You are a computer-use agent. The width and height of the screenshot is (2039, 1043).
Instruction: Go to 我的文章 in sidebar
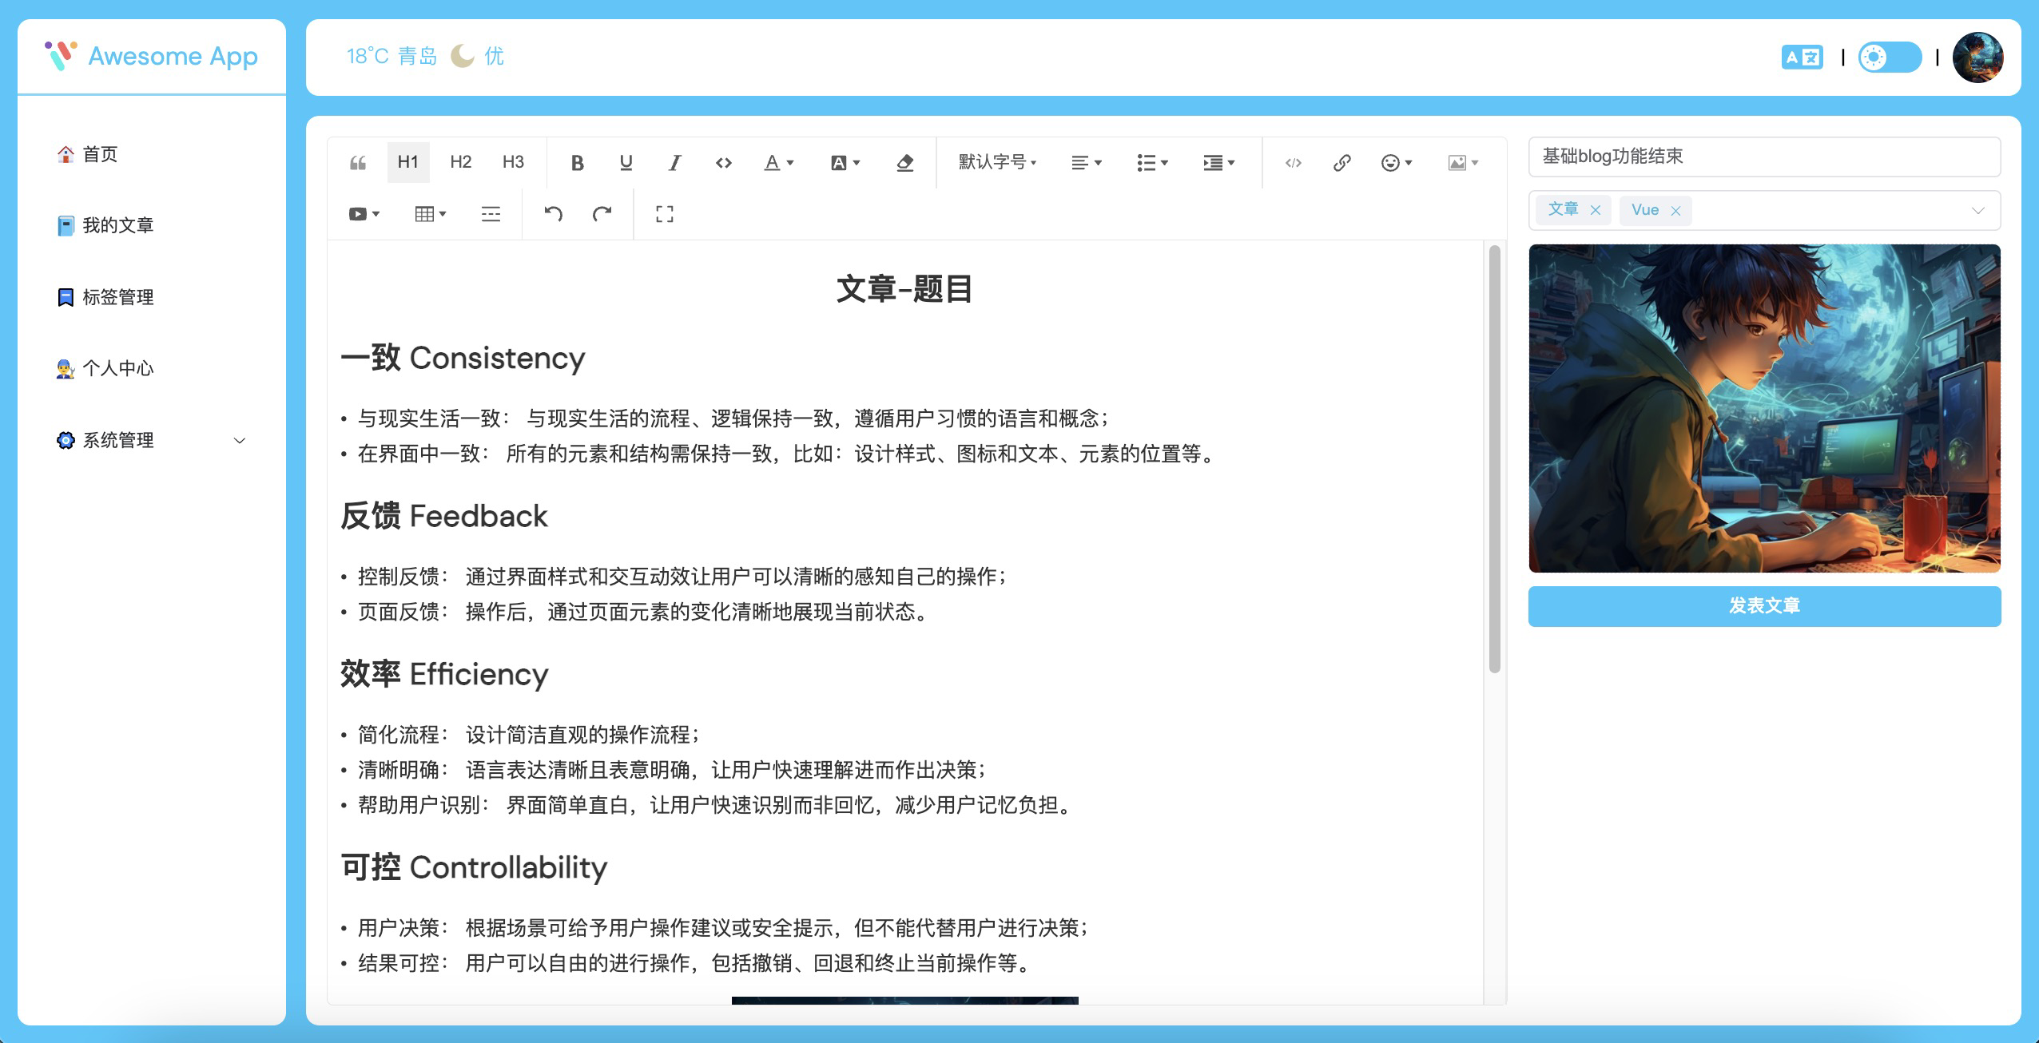point(117,225)
